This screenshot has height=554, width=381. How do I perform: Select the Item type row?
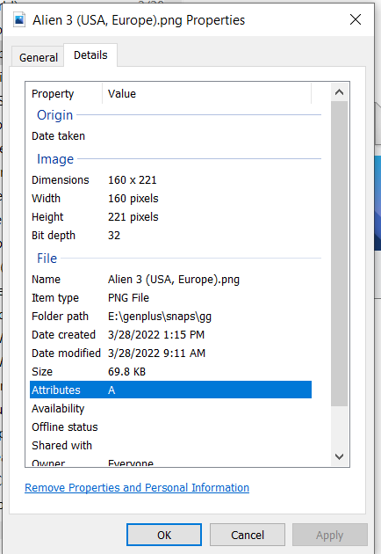coord(170,297)
